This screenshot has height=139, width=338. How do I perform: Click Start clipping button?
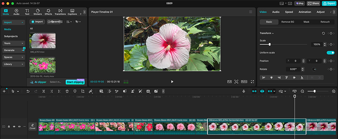[75, 82]
